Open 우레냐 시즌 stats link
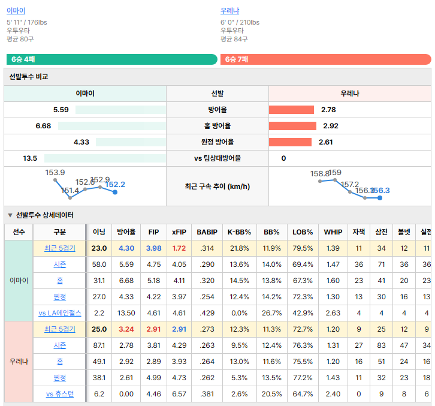The image size is (435, 406). (60, 345)
